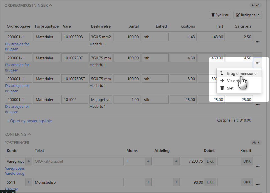Click plus icon next to Varegruppe konto field
The height and width of the screenshot is (193, 270).
click(29, 161)
